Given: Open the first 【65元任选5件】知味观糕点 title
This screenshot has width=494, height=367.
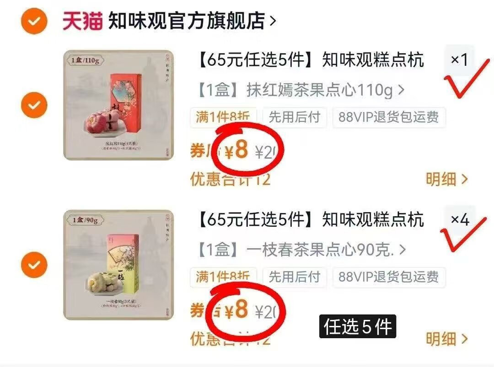Looking at the screenshot, I should click(310, 60).
